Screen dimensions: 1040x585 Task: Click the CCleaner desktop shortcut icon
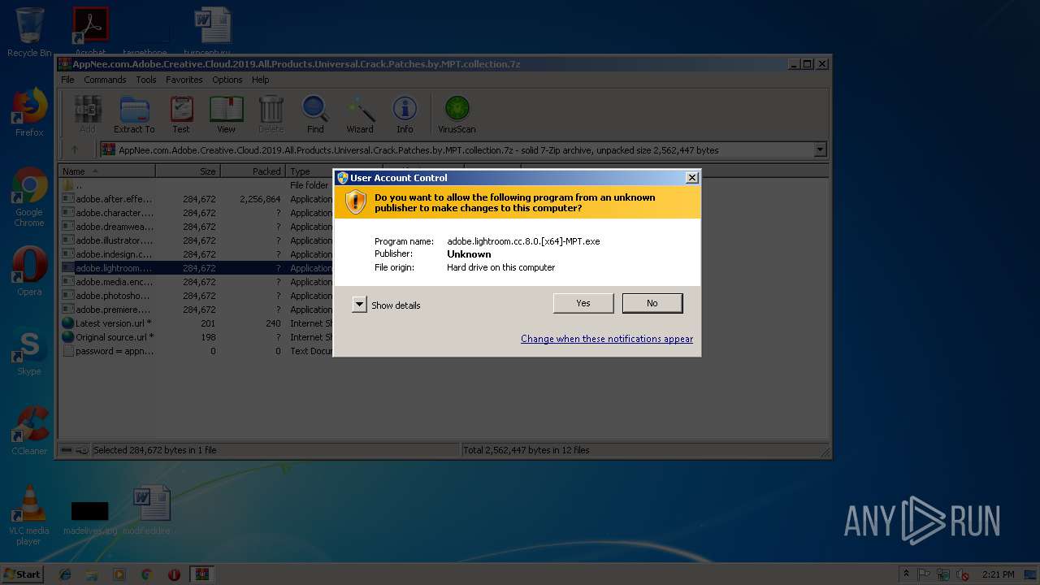(29, 430)
